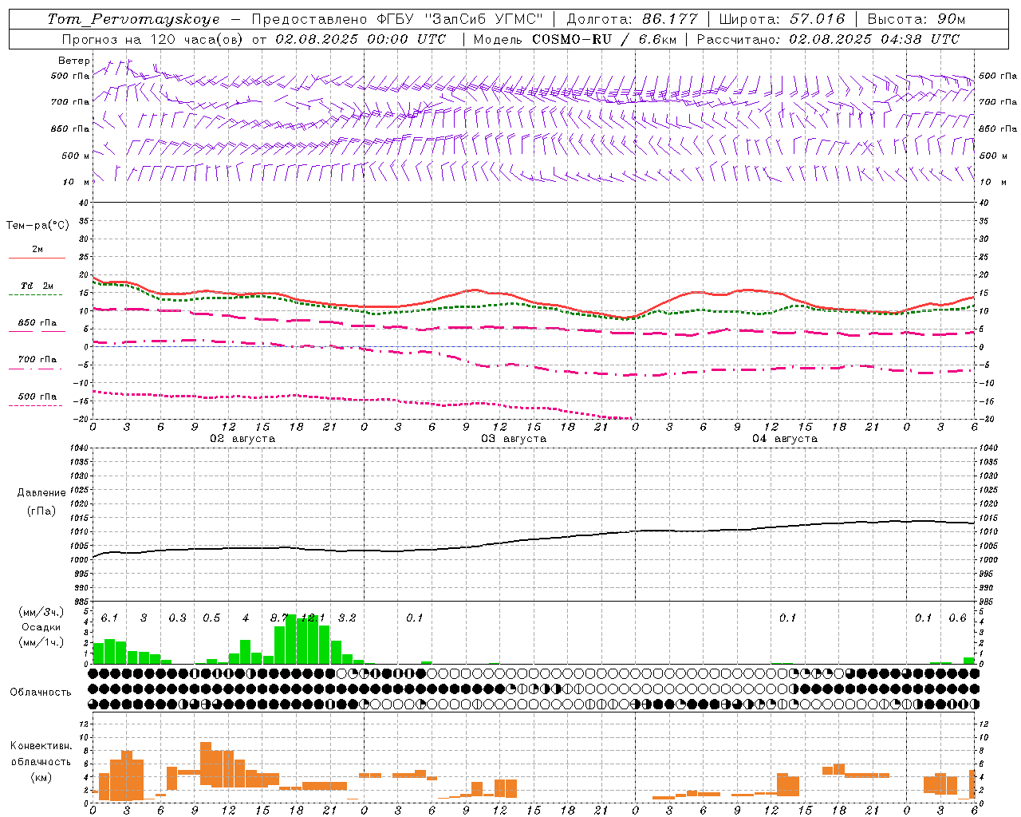
Task: Click the '8.7' precipitation total value
Action: [x=279, y=618]
